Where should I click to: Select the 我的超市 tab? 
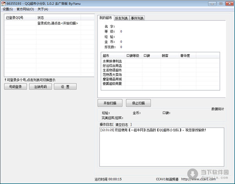pyautogui.click(x=105, y=18)
